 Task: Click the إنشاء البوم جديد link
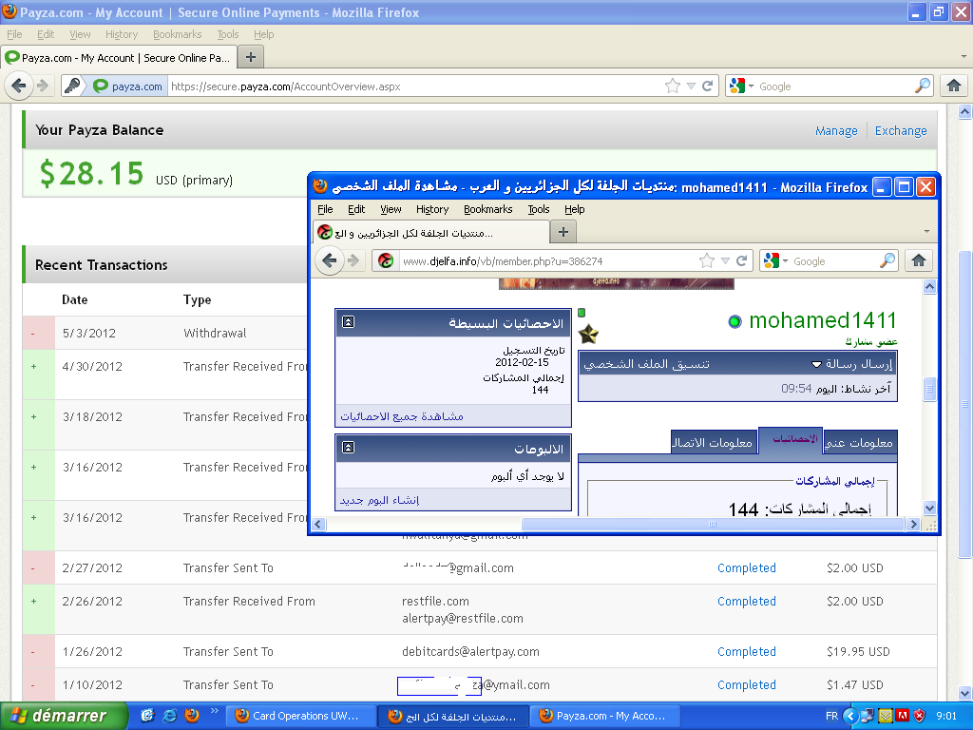(379, 500)
